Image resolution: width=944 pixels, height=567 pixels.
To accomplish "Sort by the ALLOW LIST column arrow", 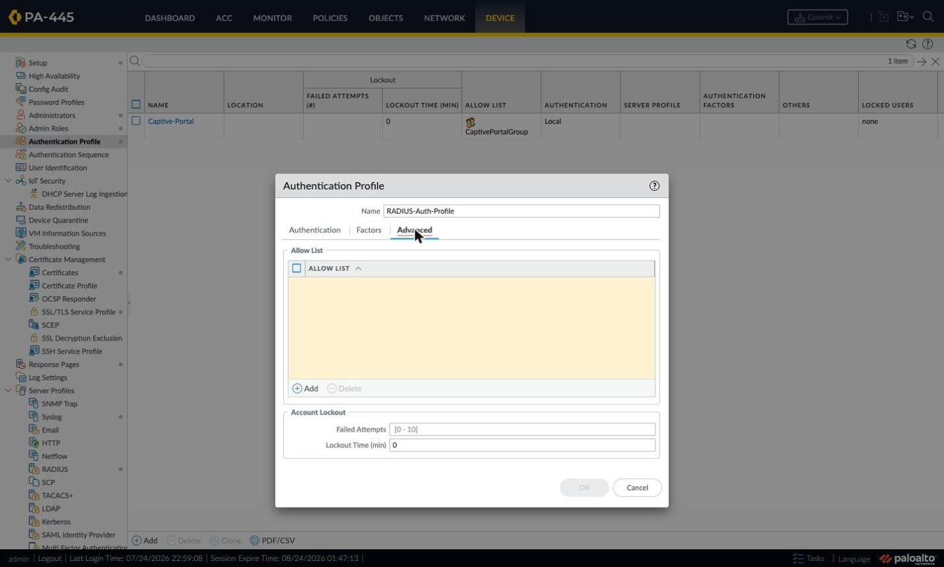I will pos(358,269).
